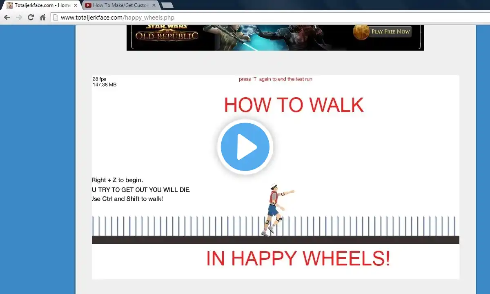Click the browser forward arrow
Screen dimensions: 490x294
coord(19,18)
